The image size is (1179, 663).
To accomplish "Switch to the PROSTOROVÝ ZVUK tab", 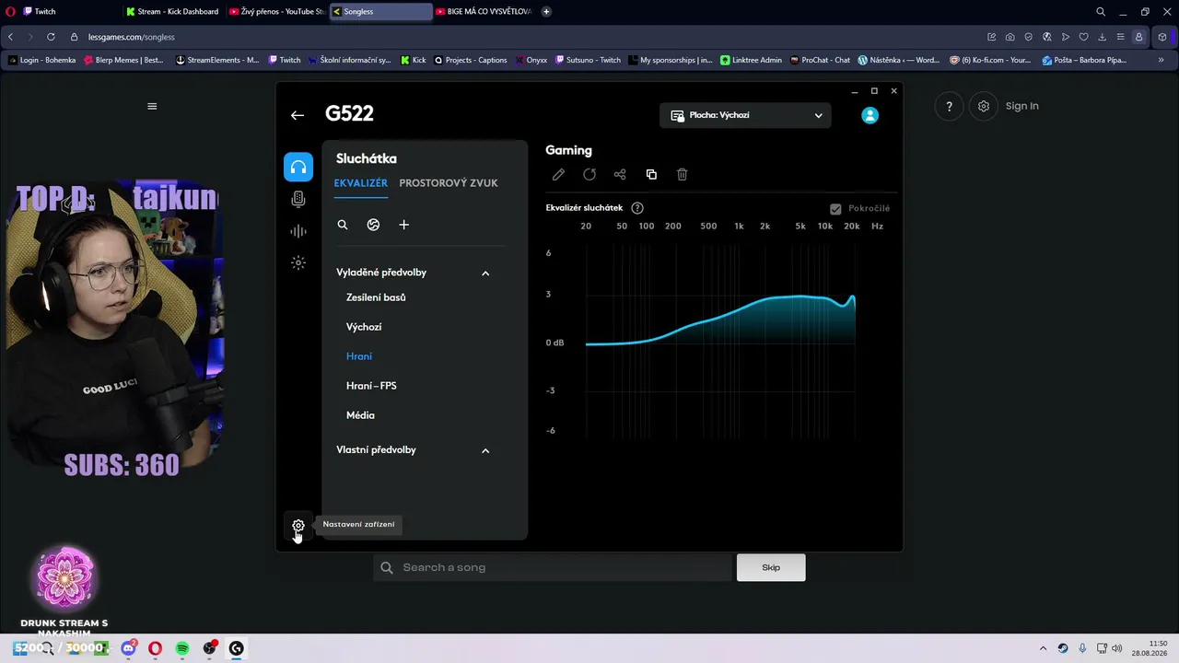I will coord(449,183).
